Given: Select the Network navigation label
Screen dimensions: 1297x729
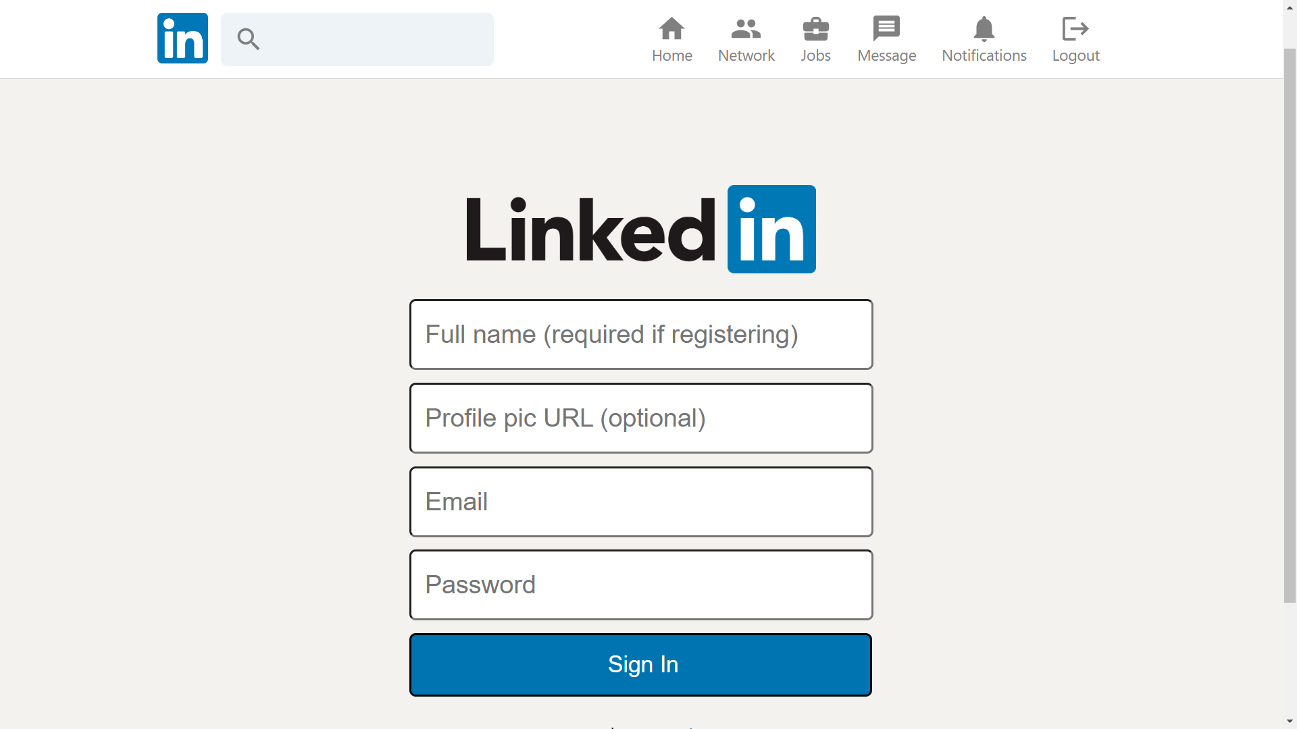Looking at the screenshot, I should (x=746, y=56).
